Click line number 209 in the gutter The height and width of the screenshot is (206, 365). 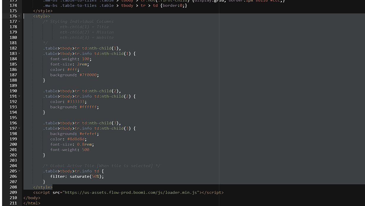click(13, 192)
